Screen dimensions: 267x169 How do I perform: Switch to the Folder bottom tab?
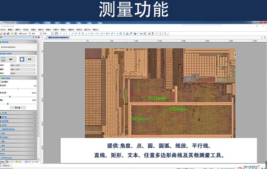(x=10, y=162)
